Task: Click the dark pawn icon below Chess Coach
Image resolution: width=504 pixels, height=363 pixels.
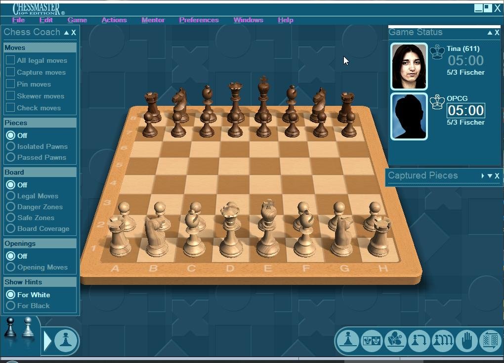Action: coord(10,327)
